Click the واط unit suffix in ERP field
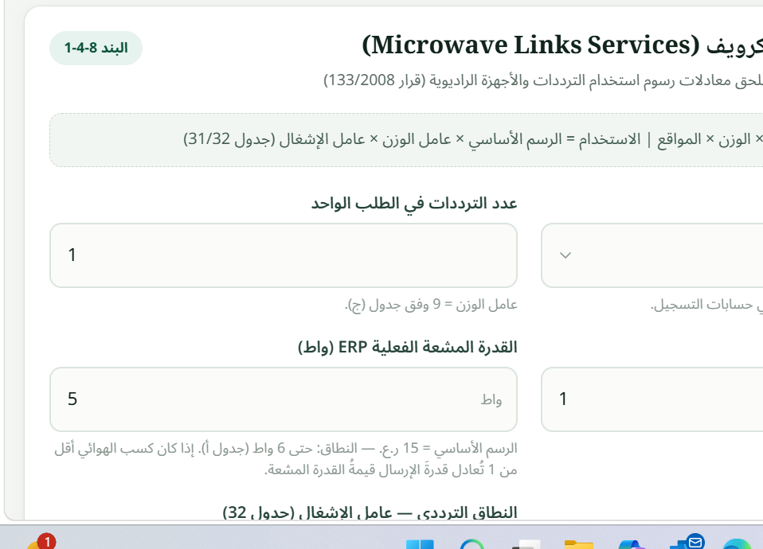Viewport: 763px width, 549px height. click(491, 399)
